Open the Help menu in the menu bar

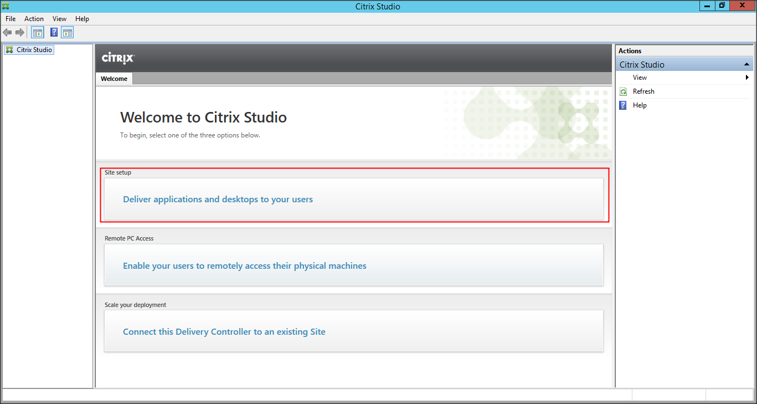pyautogui.click(x=82, y=19)
